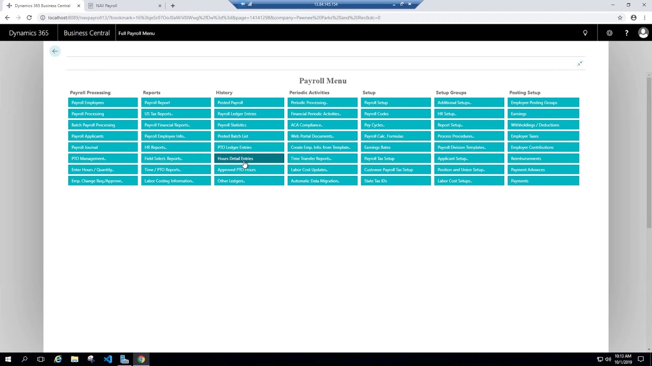Image resolution: width=652 pixels, height=366 pixels.
Task: Open the Chrome icon in the taskbar
Action: click(x=141, y=359)
